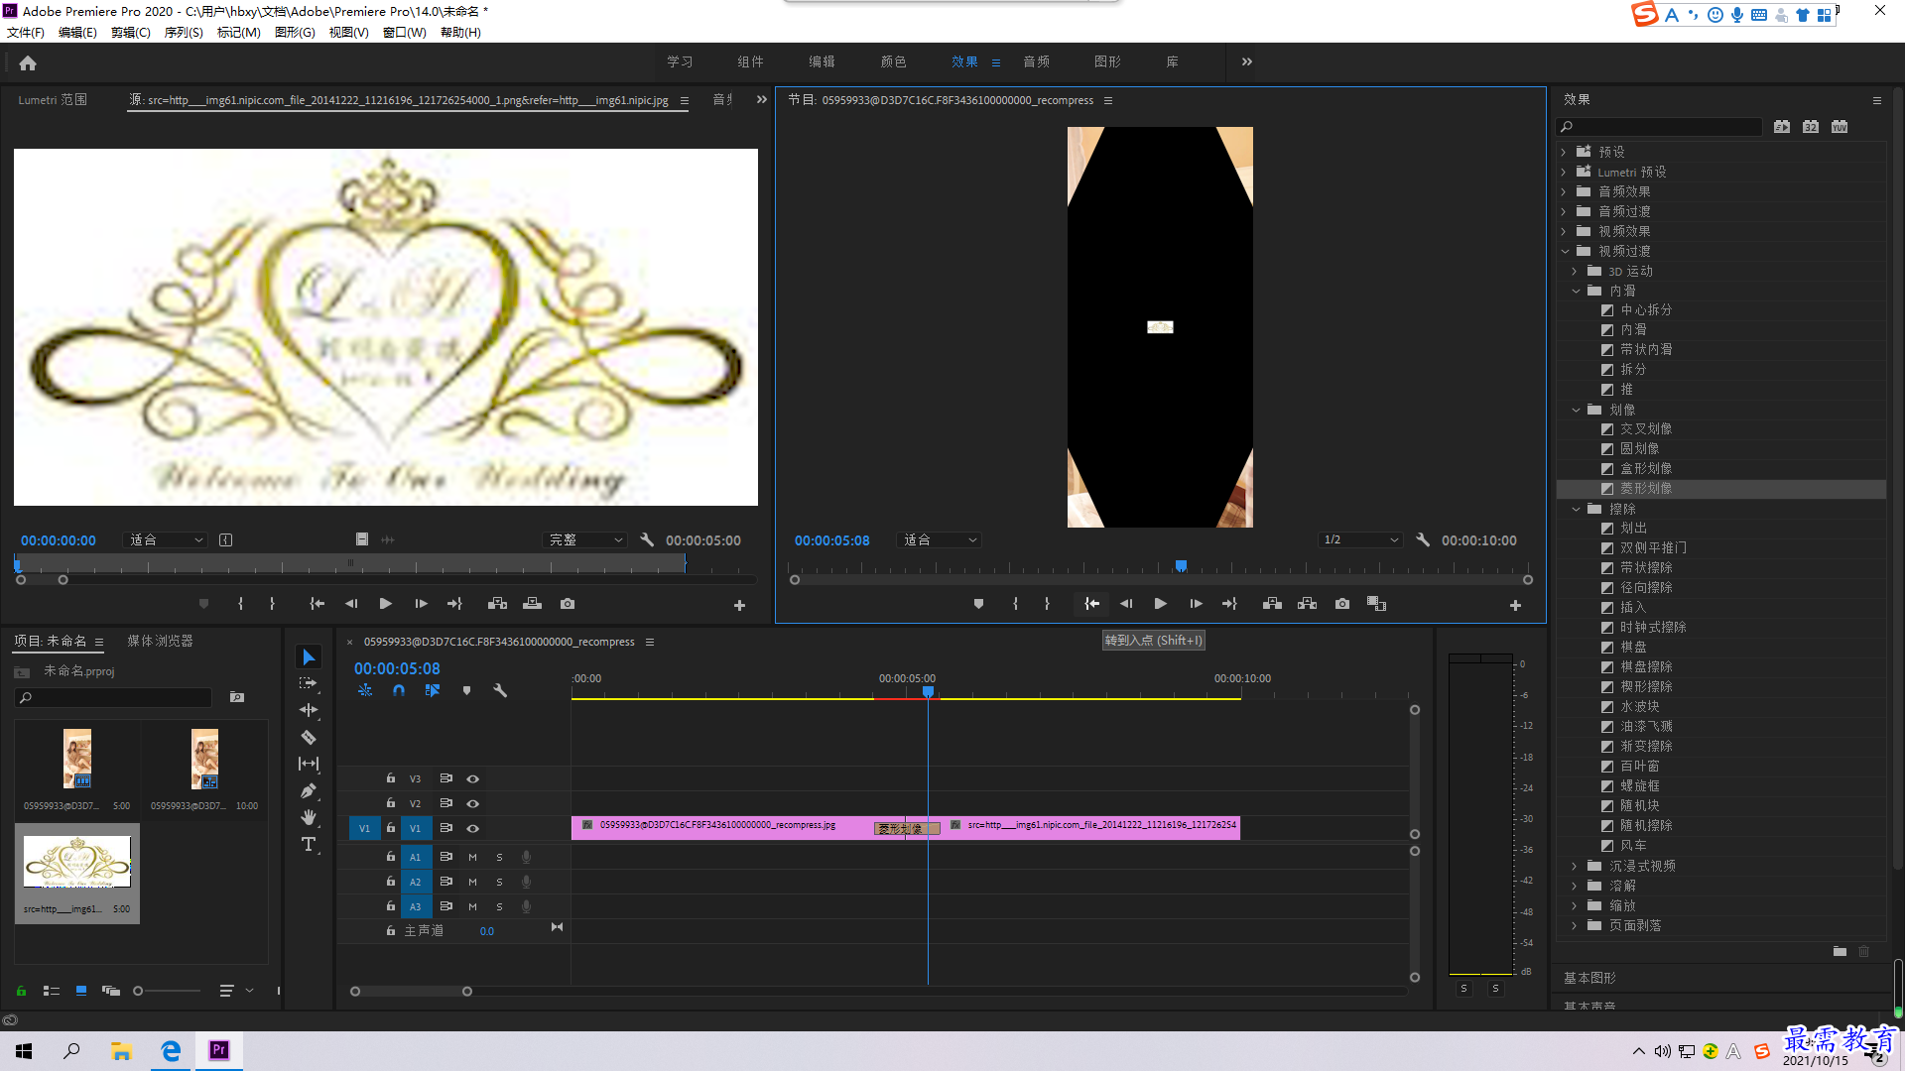Export frame from program monitor
The image size is (1905, 1071).
click(1341, 604)
